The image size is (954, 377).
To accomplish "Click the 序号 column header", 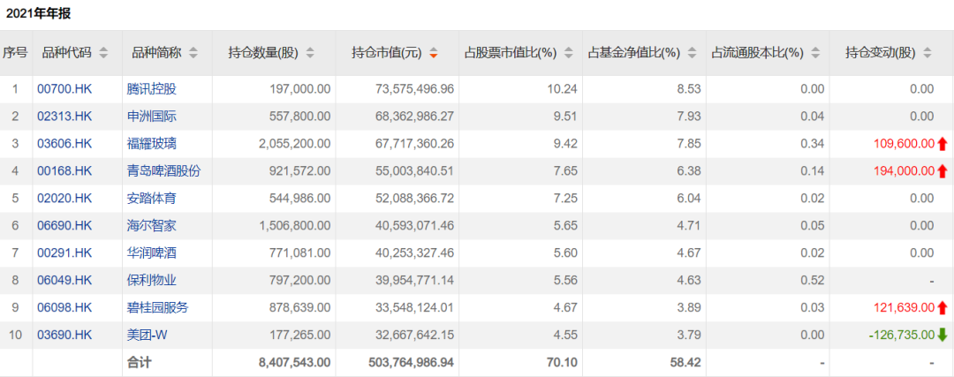I will tap(15, 53).
